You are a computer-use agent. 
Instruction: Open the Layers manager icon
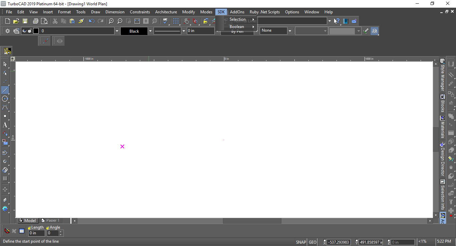(16, 31)
